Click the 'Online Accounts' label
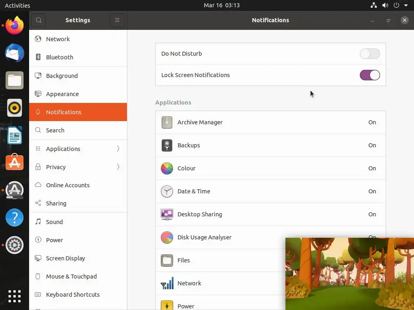This screenshot has width=414, height=310. point(68,185)
